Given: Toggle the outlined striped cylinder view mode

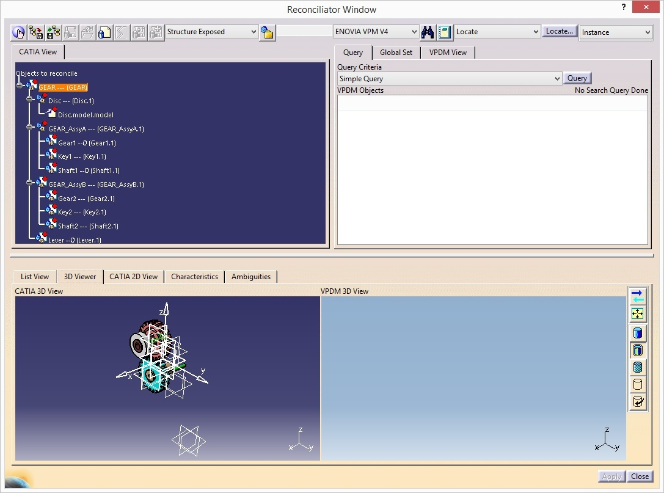Looking at the screenshot, I should point(637,350).
